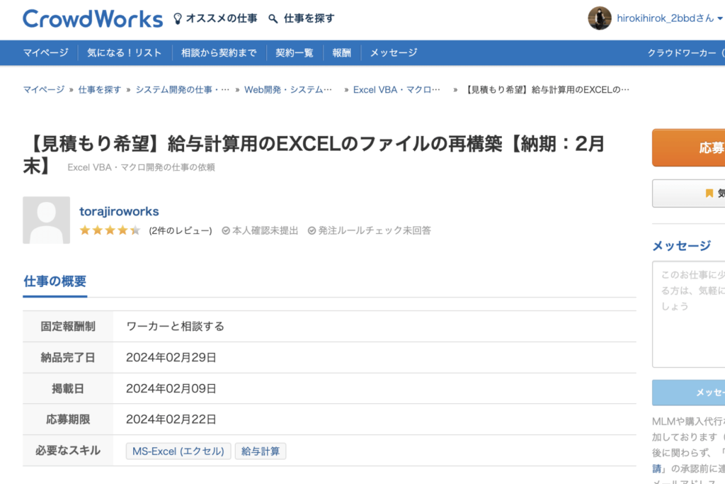The width and height of the screenshot is (725, 484).
Task: Go to 気になる！リスト in nav bar
Action: click(x=124, y=52)
